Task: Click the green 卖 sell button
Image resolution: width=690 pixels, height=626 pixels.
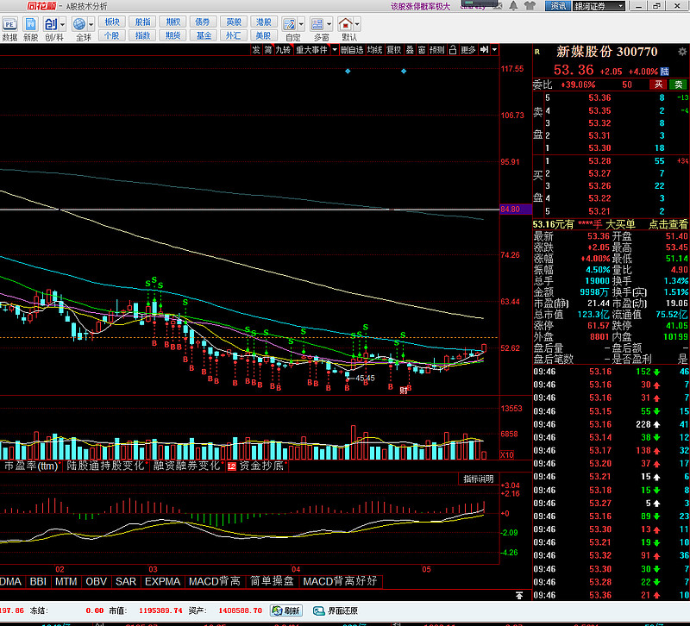Action: point(678,85)
